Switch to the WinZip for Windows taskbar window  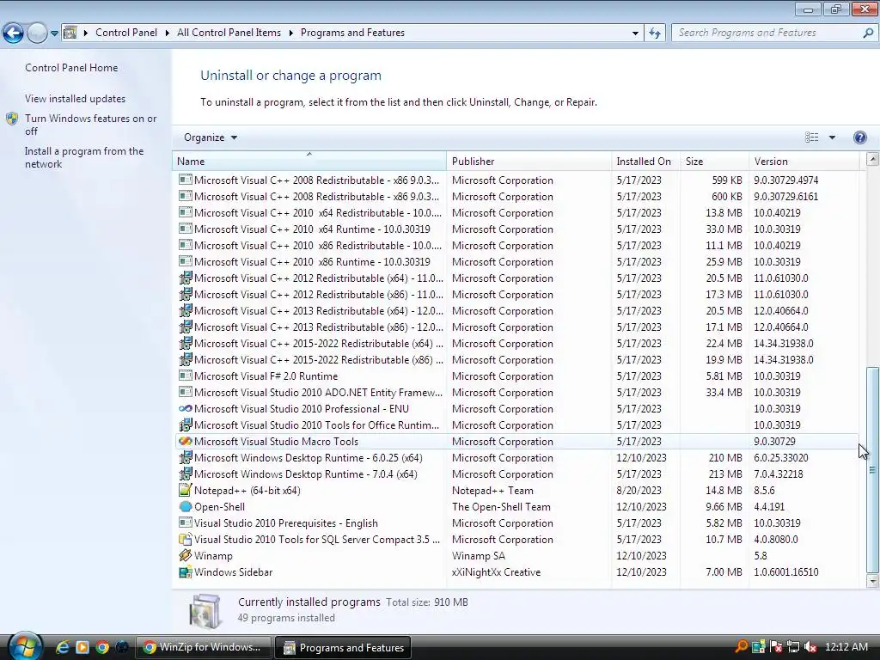[203, 647]
